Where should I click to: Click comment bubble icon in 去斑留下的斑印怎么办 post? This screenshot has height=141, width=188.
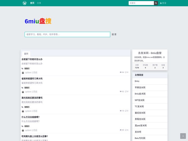click(126, 72)
